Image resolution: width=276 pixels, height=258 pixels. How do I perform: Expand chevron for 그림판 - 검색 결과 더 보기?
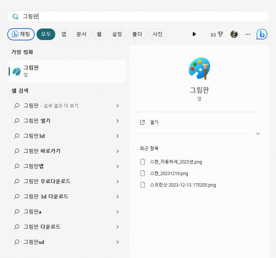tap(117, 106)
